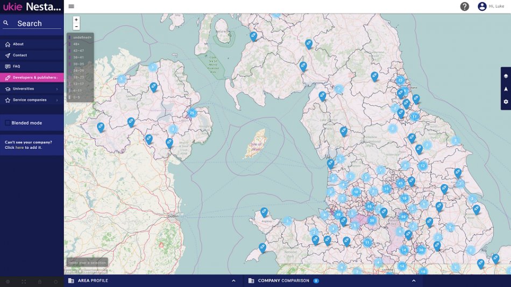Click the fullscreen icon in the bottom-left bar
This screenshot has width=511, height=287.
pyautogui.click(x=24, y=282)
